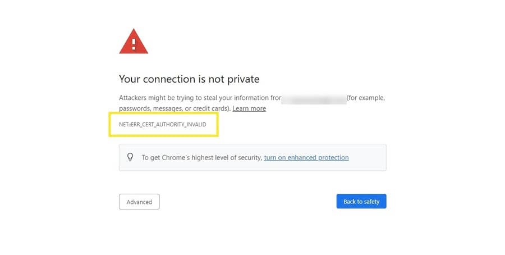Click the (for example, text
Image resolution: width=505 pixels, height=255 pixels.
click(x=366, y=98)
